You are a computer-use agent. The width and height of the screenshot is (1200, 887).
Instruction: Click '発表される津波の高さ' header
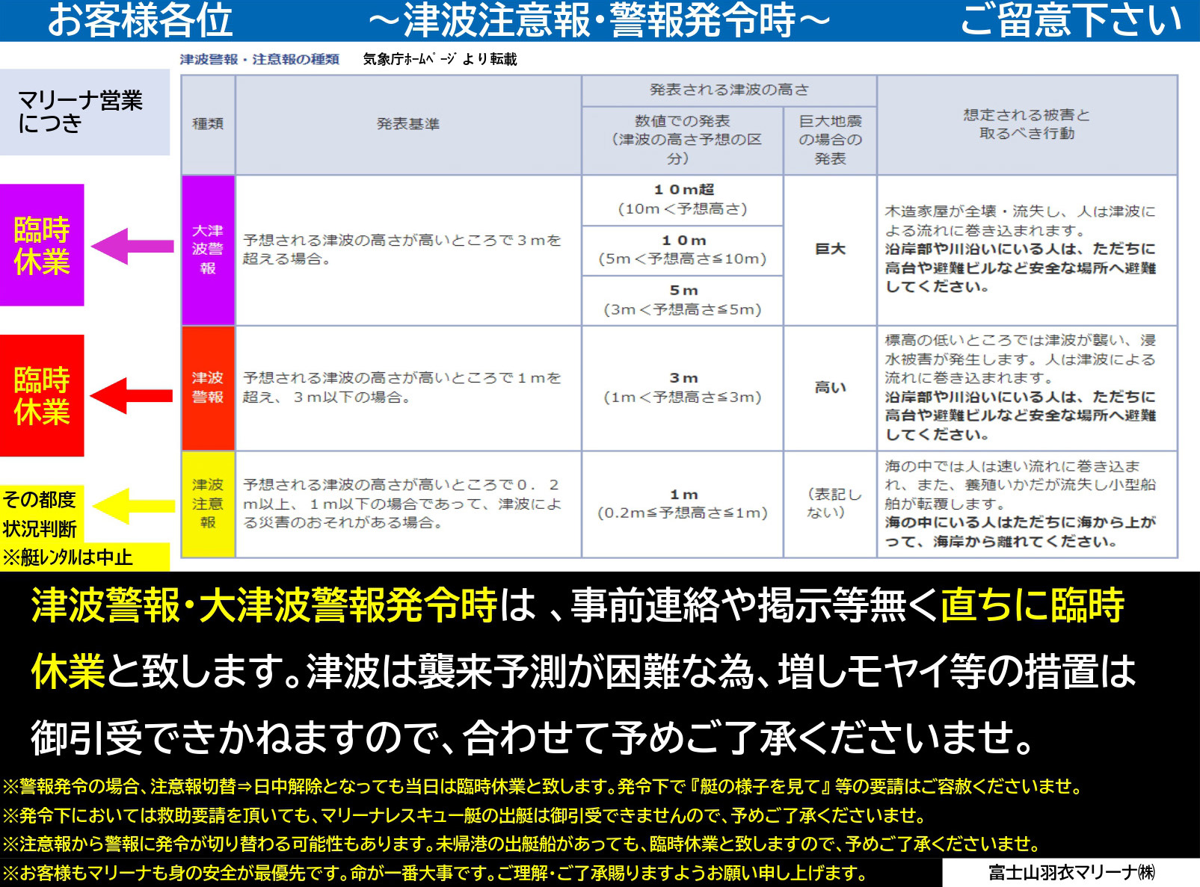point(729,90)
